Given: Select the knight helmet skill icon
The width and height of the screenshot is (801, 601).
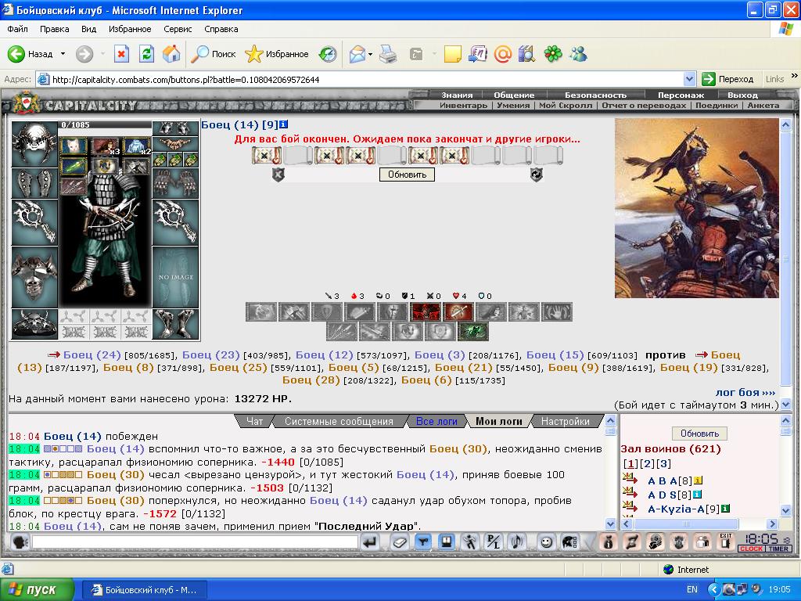Looking at the screenshot, I should tap(393, 311).
